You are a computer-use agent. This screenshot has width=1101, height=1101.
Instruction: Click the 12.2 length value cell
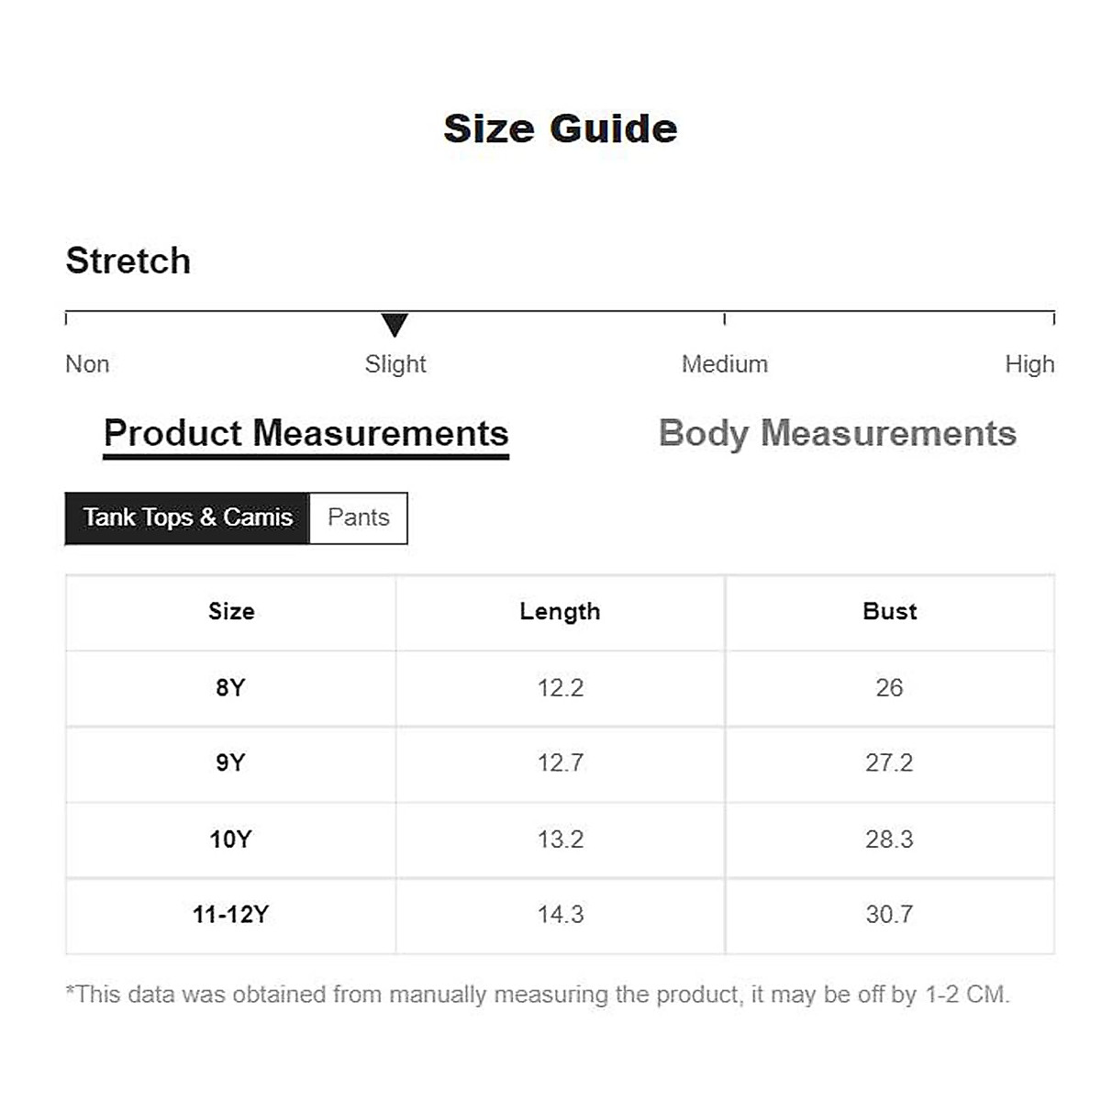click(560, 688)
